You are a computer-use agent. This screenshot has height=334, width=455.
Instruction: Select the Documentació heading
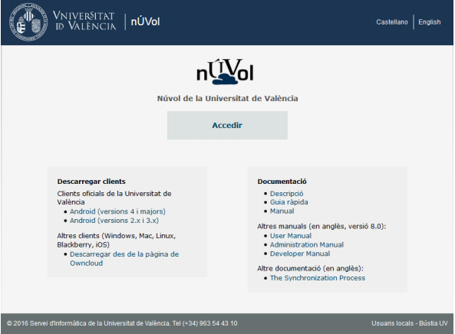(282, 182)
